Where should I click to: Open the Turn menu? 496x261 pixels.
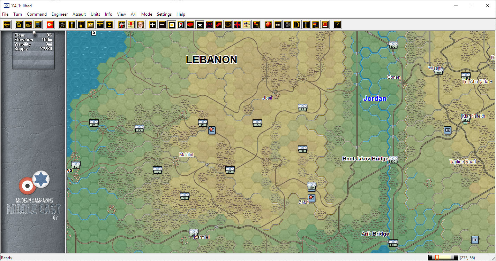18,14
